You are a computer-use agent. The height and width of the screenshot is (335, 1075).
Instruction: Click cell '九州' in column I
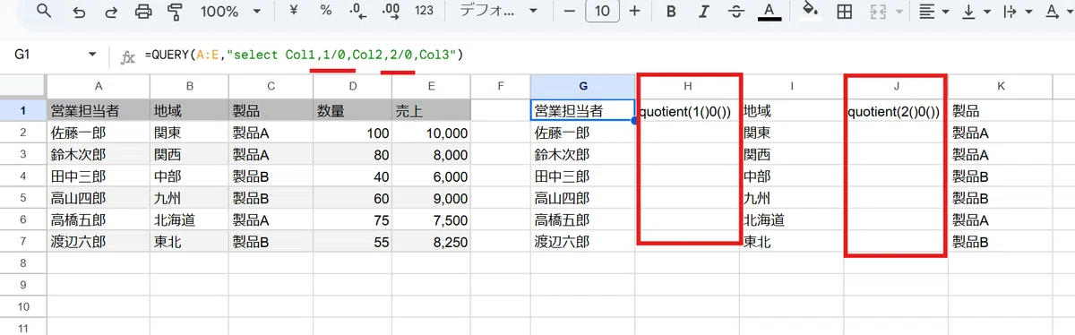pyautogui.click(x=792, y=198)
